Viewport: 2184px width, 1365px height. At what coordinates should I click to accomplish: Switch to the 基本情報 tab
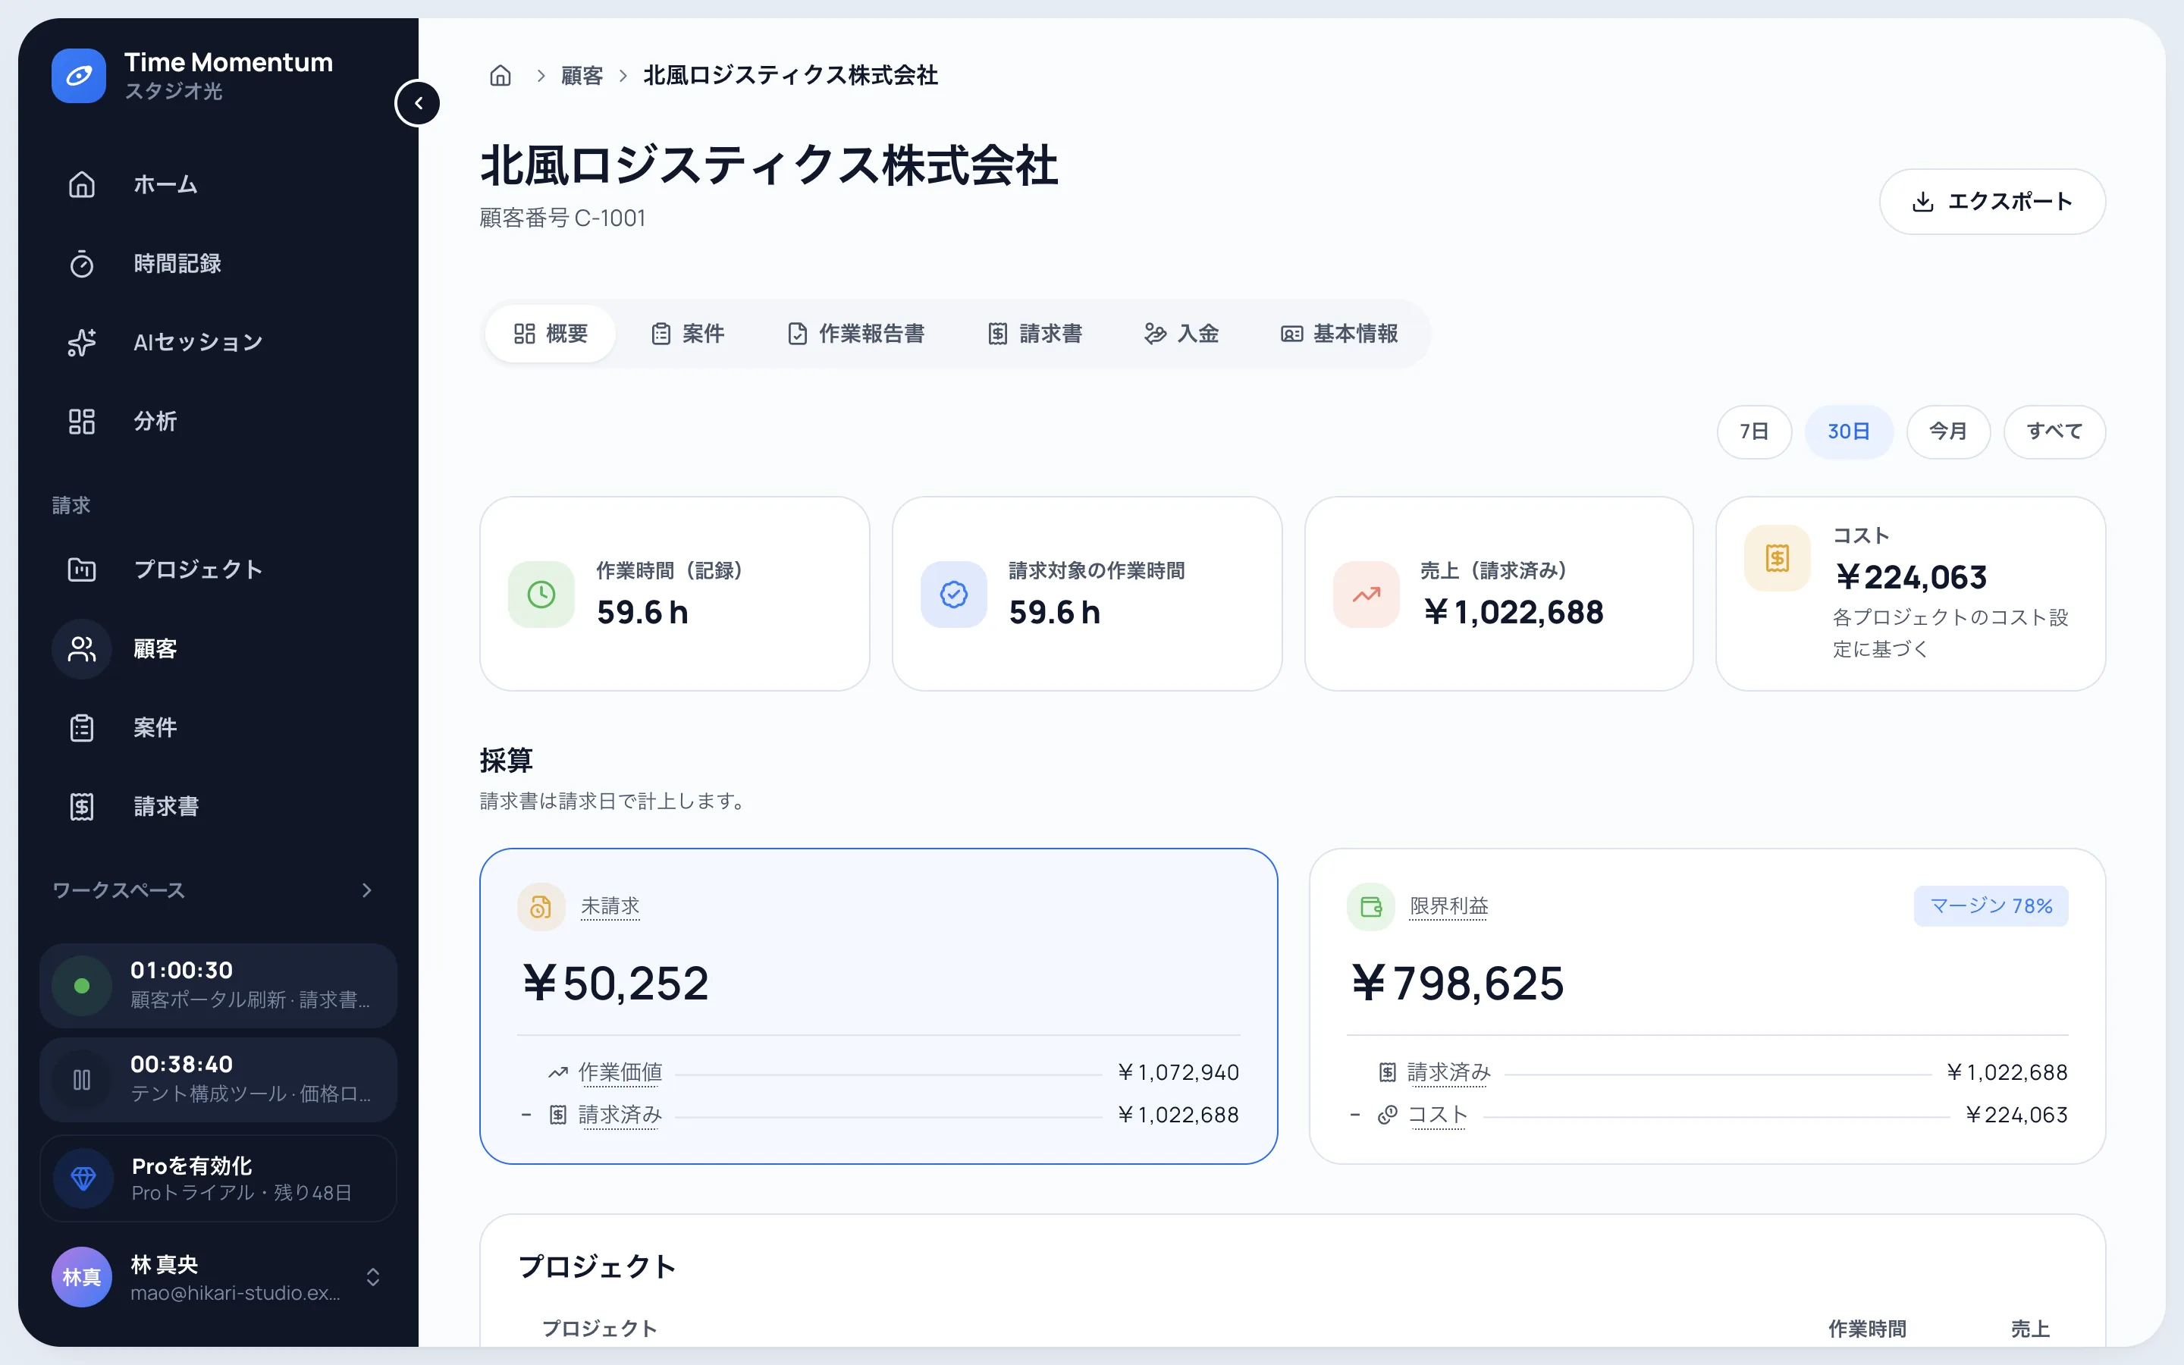(x=1339, y=334)
